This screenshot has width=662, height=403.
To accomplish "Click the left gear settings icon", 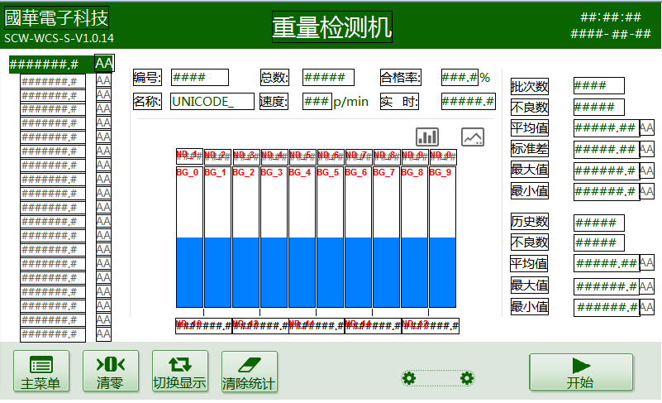I will (x=407, y=378).
